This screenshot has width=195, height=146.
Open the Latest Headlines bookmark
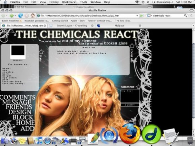click(x=11, y=21)
